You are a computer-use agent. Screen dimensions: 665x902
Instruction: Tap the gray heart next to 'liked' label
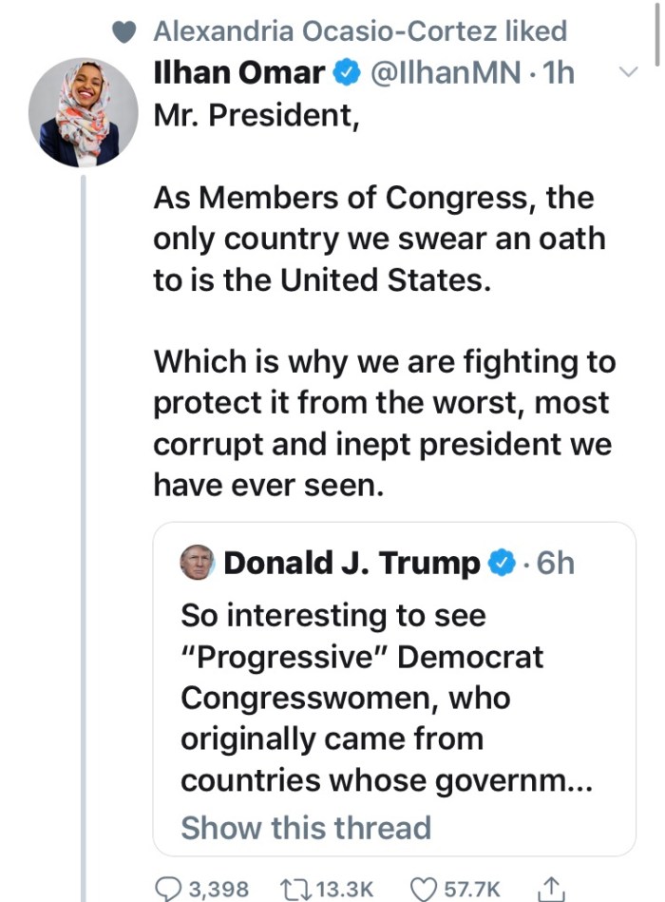click(x=124, y=32)
